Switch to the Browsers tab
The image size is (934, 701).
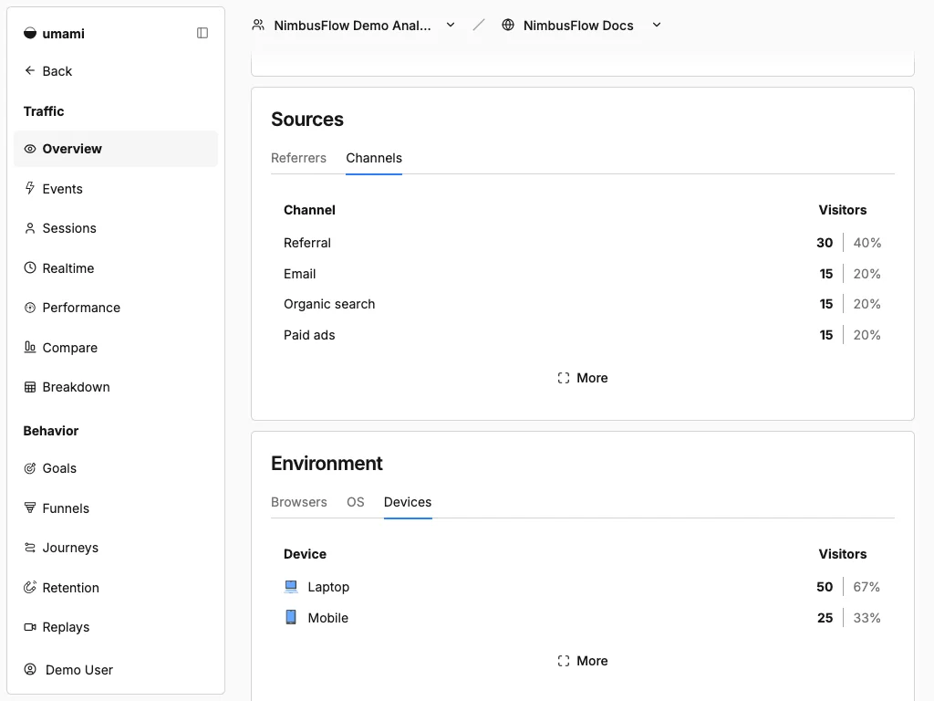coord(299,502)
